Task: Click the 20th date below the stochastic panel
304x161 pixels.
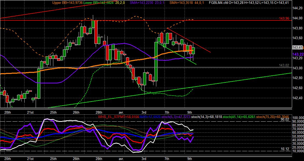Action: point(7,159)
